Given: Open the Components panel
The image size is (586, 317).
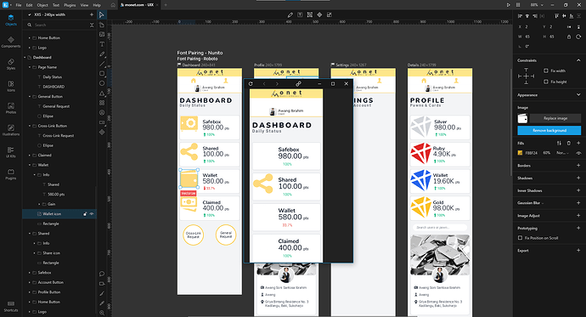Looking at the screenshot, I should click(11, 42).
